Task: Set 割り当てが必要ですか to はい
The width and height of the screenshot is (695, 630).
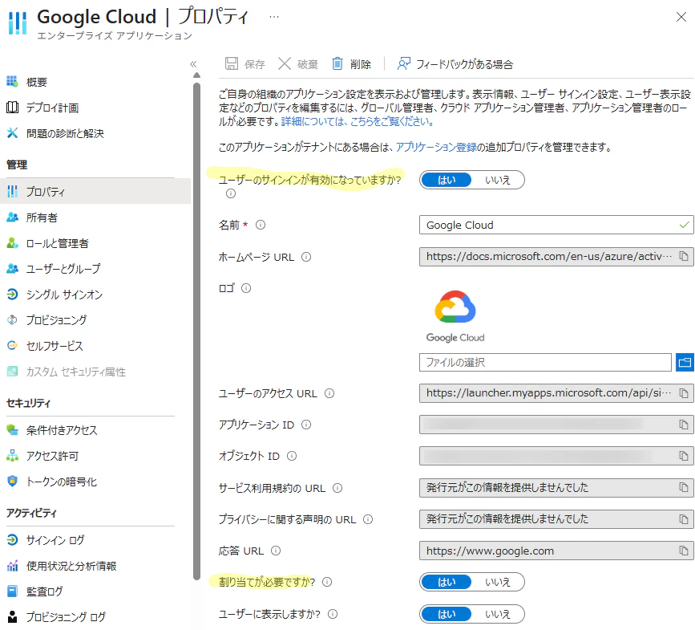Action: pyautogui.click(x=446, y=582)
